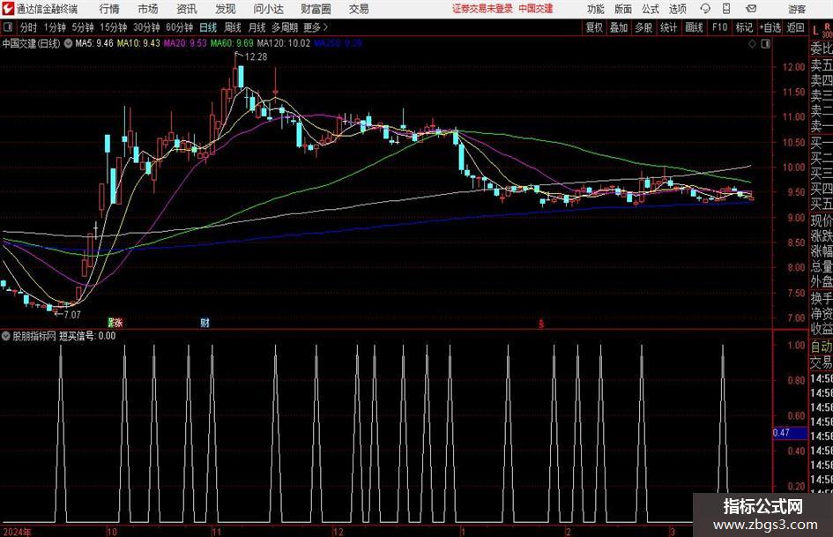The width and height of the screenshot is (833, 537).
Task: Switch to 5分钟 period tab
Action: 83,27
